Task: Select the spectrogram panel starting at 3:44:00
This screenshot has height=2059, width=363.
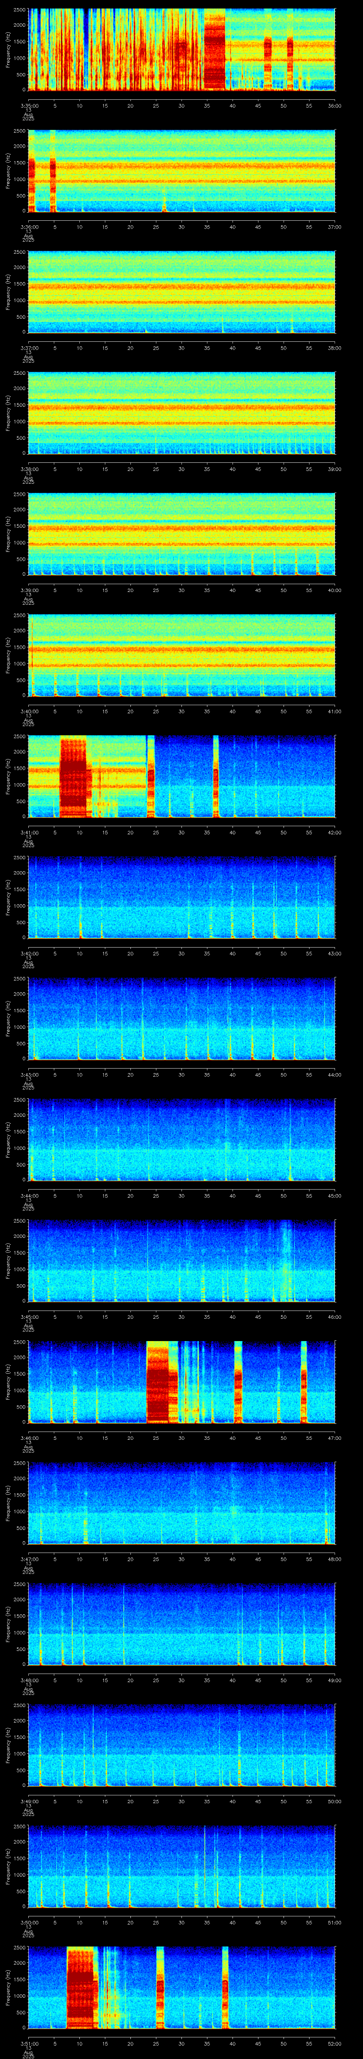Action: (182, 1141)
